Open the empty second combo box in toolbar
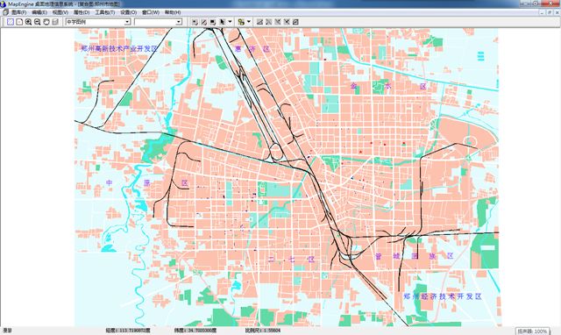The image size is (561, 335). pyautogui.click(x=158, y=22)
